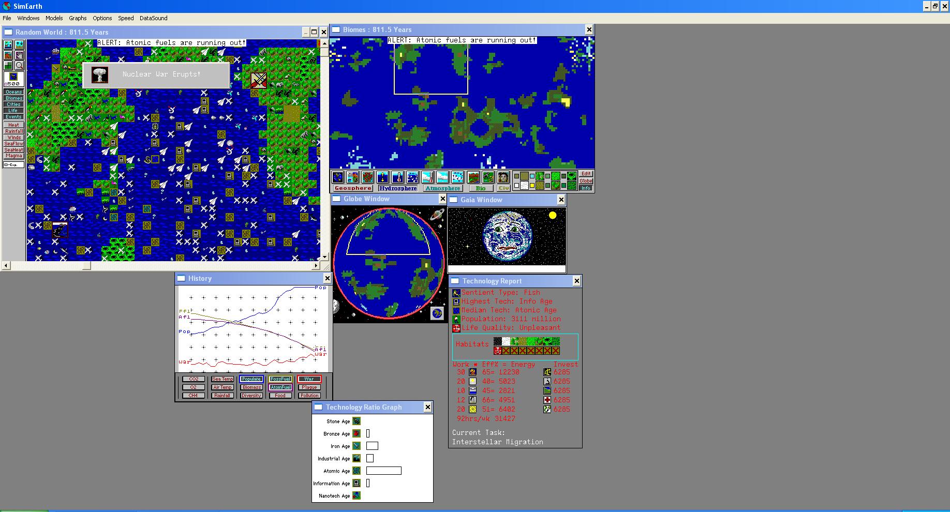Open the Windows menu
The width and height of the screenshot is (950, 512).
pyautogui.click(x=28, y=18)
